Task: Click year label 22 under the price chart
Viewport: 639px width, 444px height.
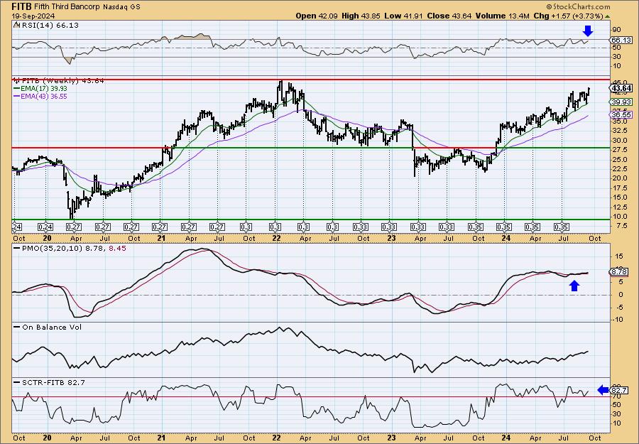Action: (276, 238)
